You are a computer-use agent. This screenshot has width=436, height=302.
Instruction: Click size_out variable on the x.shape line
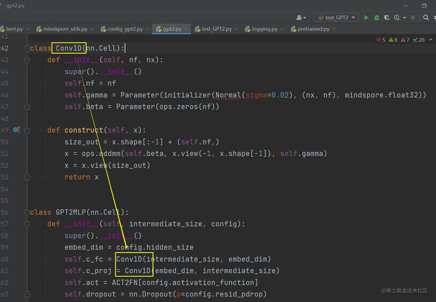(82, 142)
